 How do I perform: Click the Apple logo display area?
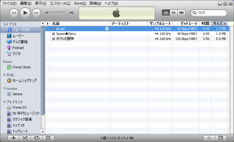(117, 13)
